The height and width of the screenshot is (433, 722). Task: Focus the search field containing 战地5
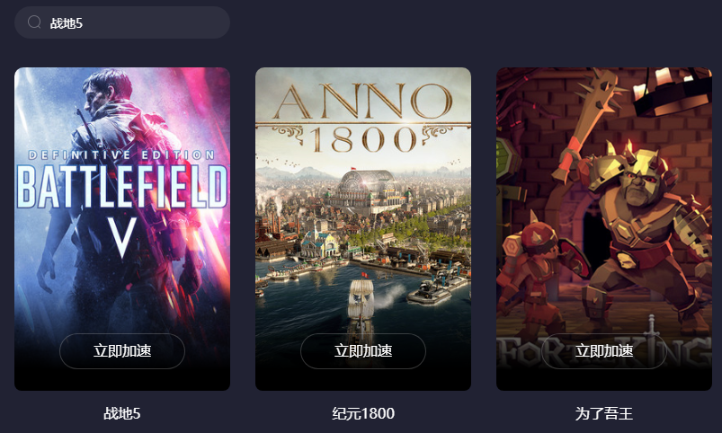point(122,22)
